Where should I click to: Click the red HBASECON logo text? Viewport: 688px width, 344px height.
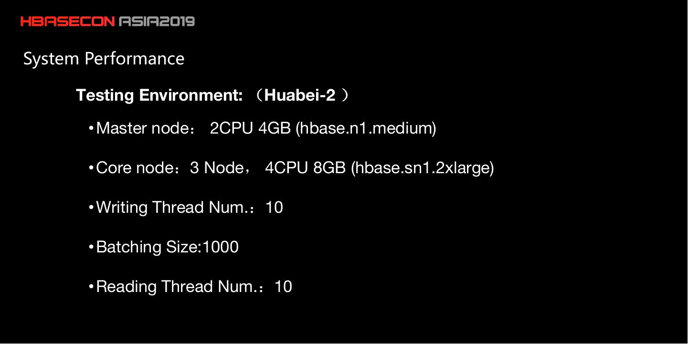67,21
